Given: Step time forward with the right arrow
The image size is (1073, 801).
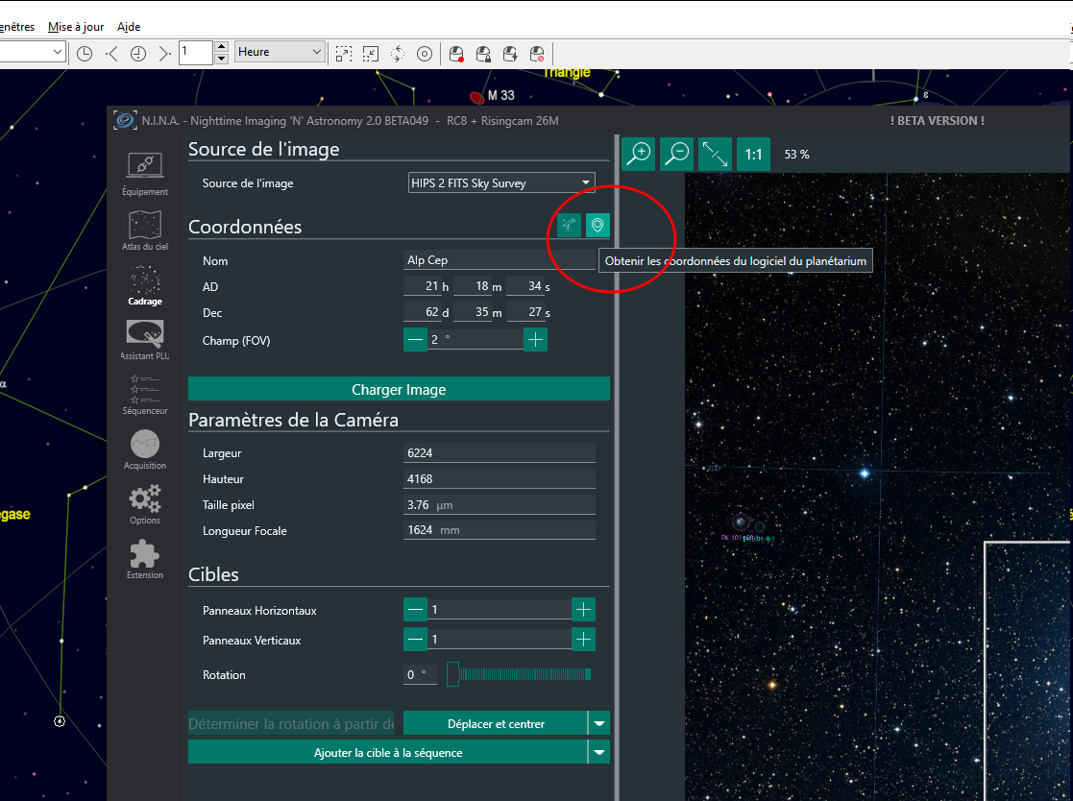Looking at the screenshot, I should click(164, 54).
